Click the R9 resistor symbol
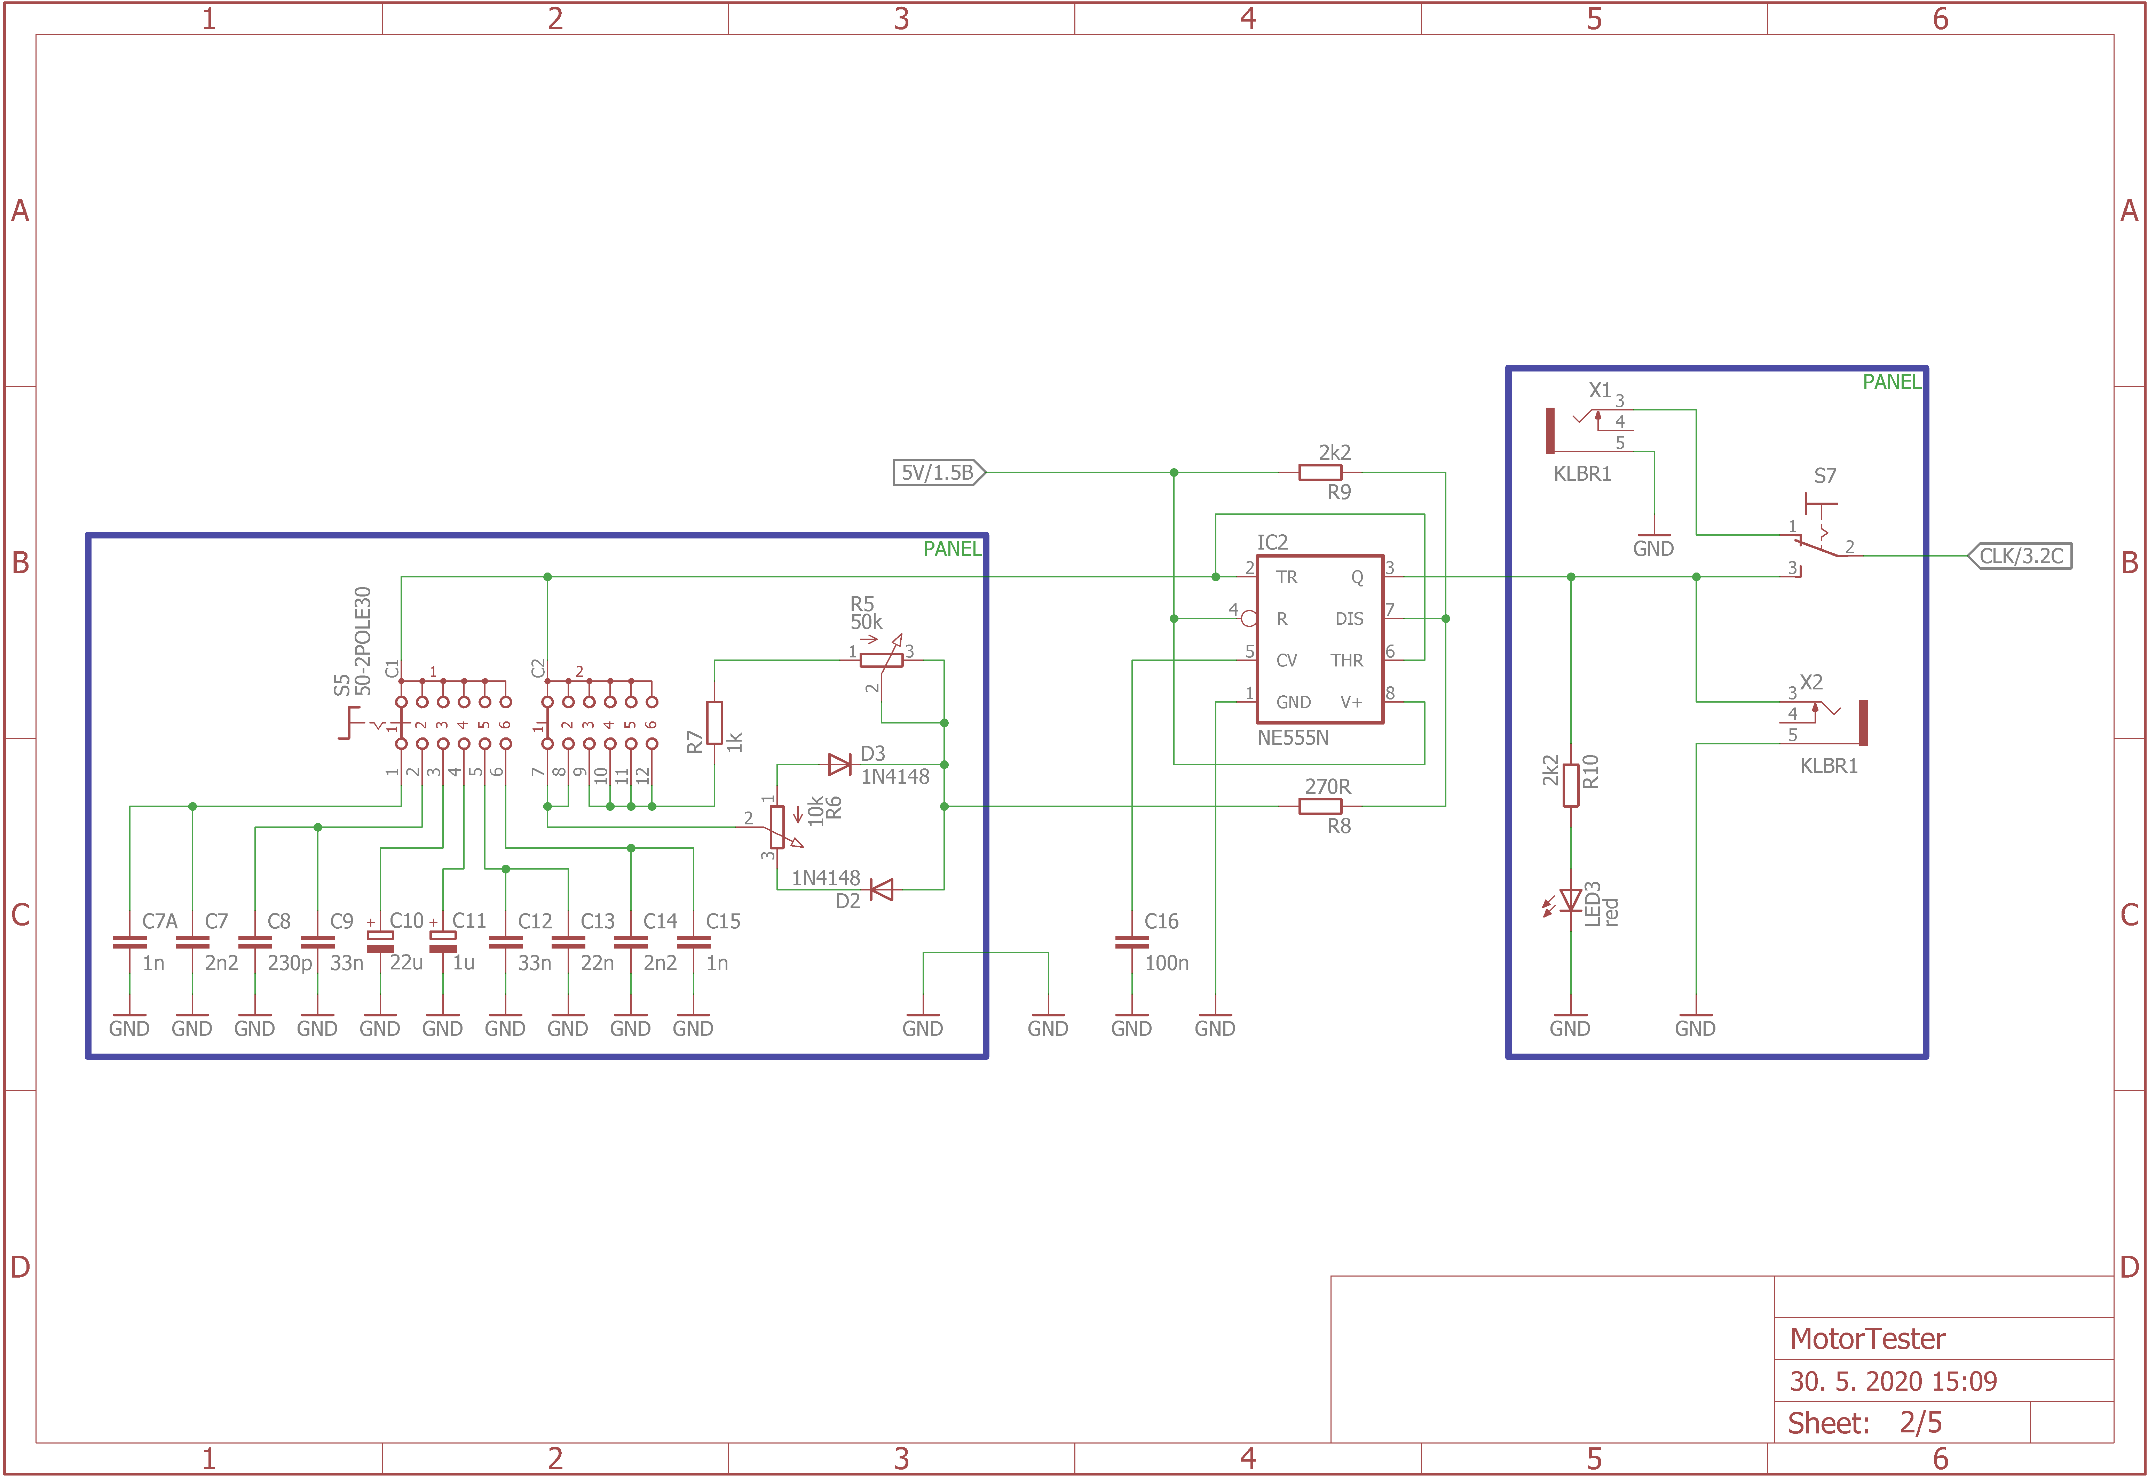This screenshot has width=2148, height=1479. point(1319,473)
